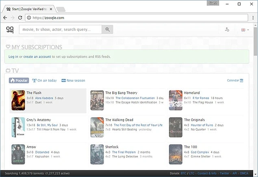This screenshot has width=258, height=177.
Task: Click the zooqle.com address bar
Action: [137, 18]
